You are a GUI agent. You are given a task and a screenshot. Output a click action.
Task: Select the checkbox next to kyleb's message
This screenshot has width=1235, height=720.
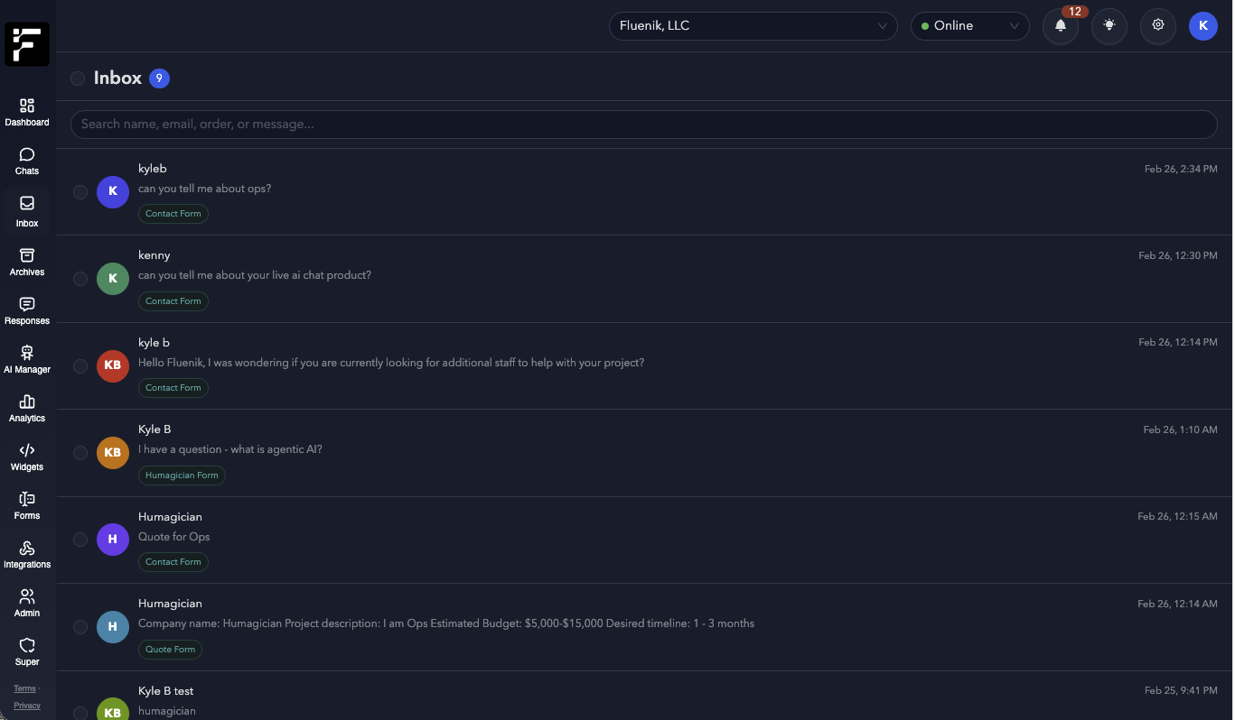pyautogui.click(x=80, y=191)
